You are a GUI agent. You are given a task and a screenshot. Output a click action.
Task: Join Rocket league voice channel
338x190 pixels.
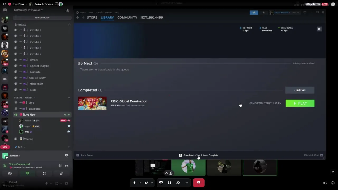click(x=42, y=66)
